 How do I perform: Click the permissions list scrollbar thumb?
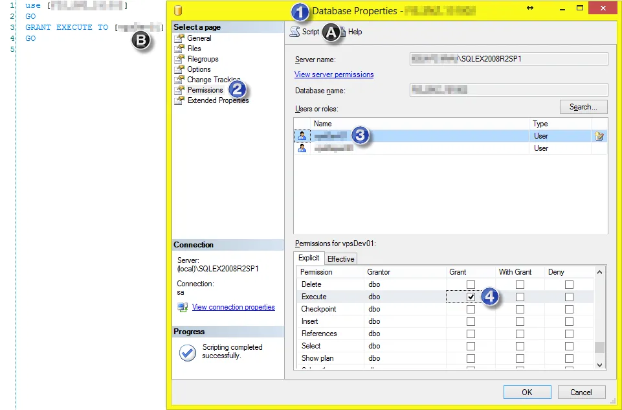click(599, 348)
